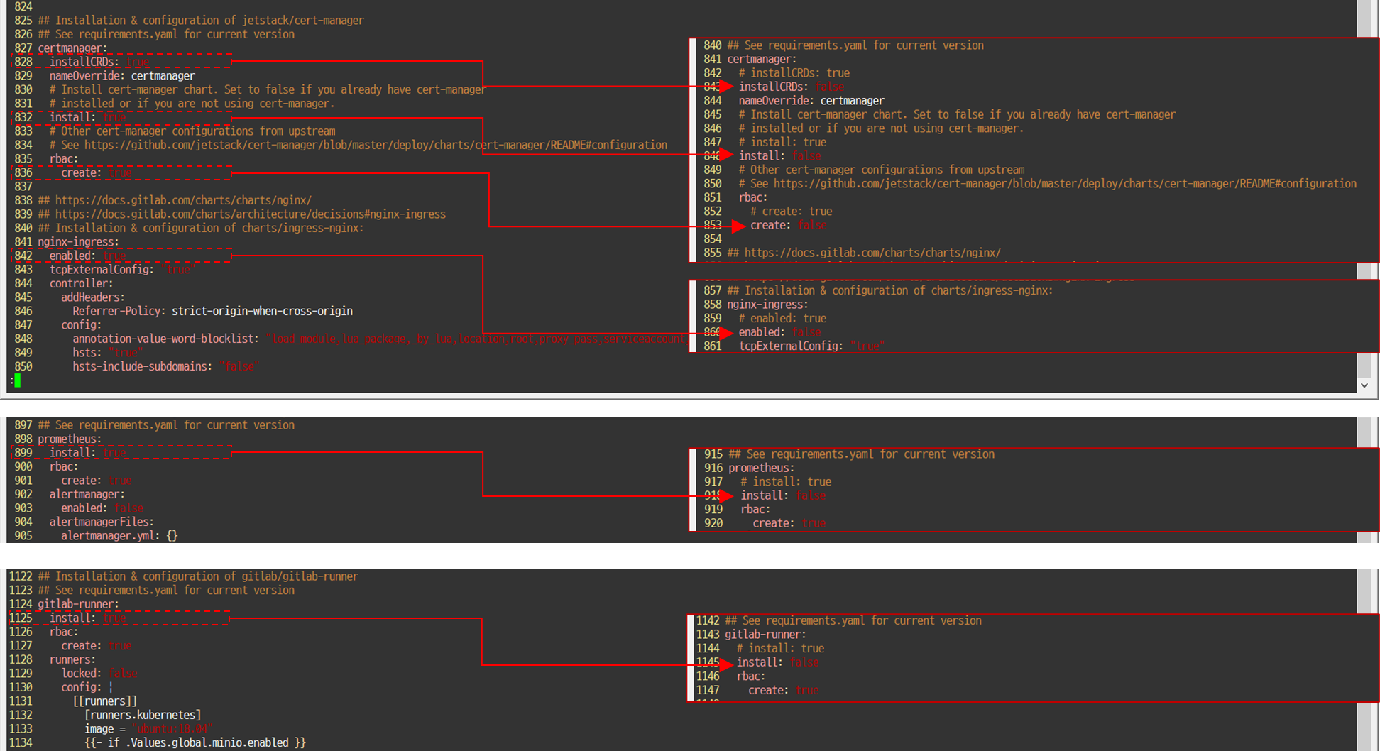This screenshot has width=1380, height=751.
Task: Click the green terminal cursor block
Action: (17, 380)
